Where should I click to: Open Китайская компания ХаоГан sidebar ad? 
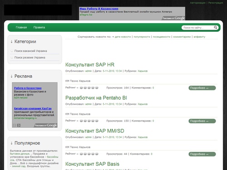tap(33, 108)
